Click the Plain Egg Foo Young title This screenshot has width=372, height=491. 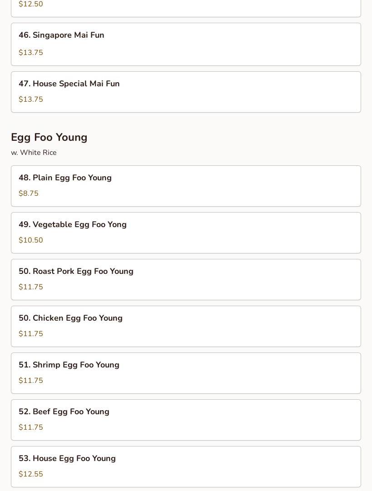(65, 178)
